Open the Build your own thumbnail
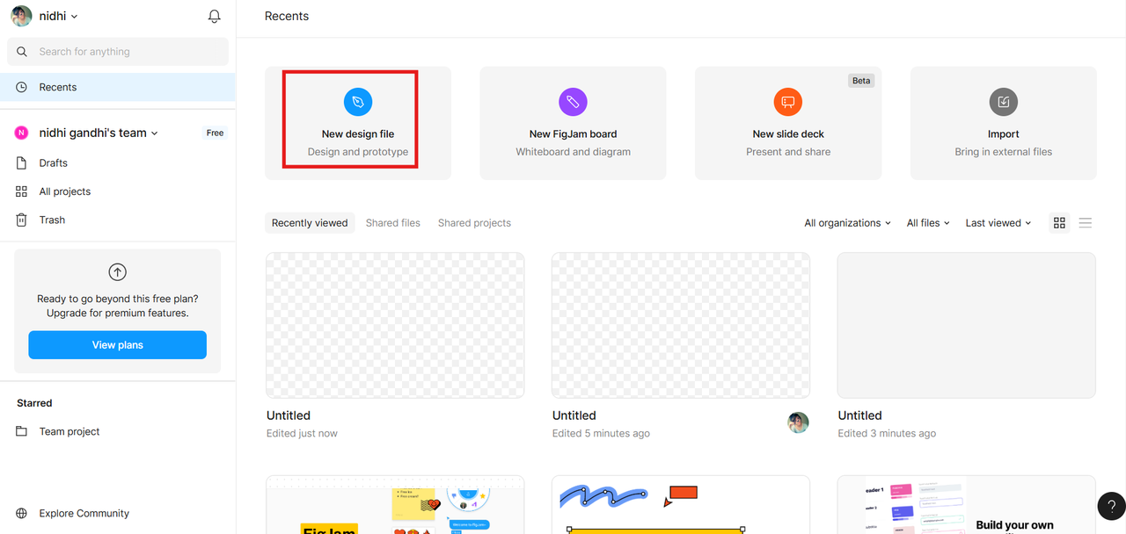The width and height of the screenshot is (1126, 534). [966, 504]
